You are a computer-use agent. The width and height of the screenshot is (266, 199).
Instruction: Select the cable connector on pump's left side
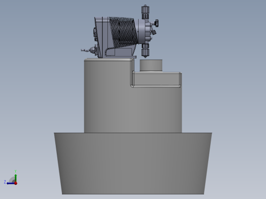tap(90, 50)
